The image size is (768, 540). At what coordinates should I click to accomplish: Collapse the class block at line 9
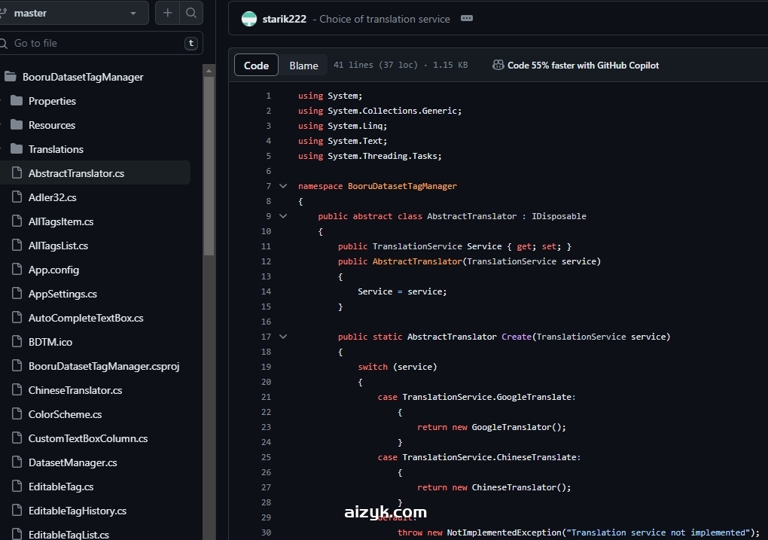(283, 216)
